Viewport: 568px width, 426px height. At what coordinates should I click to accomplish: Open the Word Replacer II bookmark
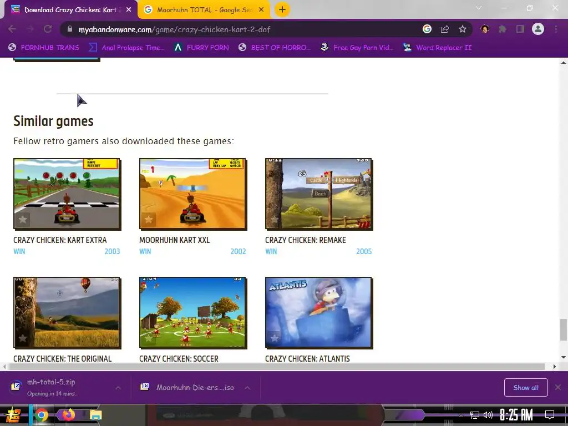[438, 48]
